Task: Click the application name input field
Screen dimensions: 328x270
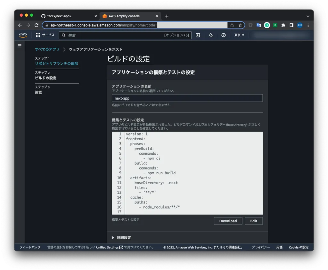Action: click(187, 98)
